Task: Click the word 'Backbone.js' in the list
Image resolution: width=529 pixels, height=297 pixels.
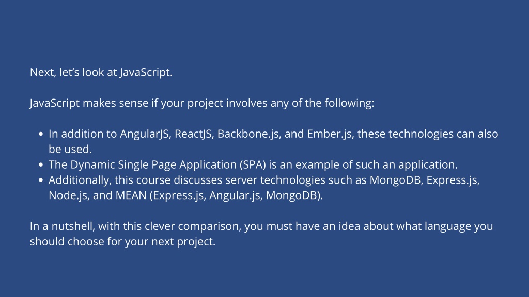Action: pos(248,134)
